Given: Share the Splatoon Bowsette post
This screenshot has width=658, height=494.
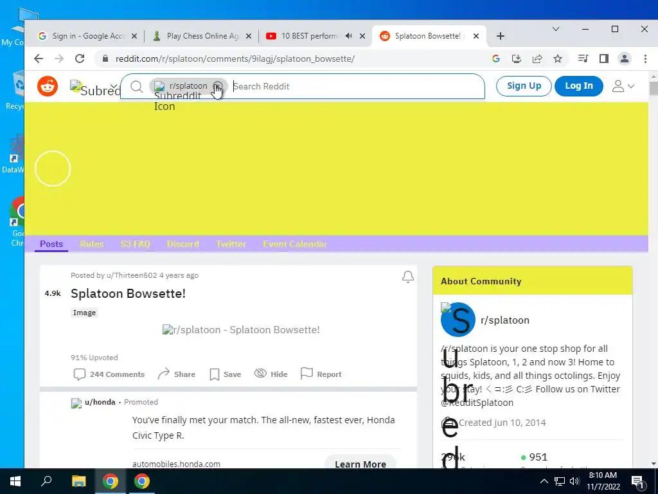Looking at the screenshot, I should click(176, 374).
